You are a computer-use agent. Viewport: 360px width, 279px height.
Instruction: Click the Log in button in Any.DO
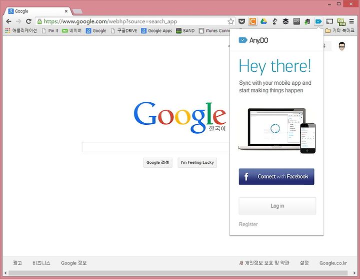coord(277,206)
